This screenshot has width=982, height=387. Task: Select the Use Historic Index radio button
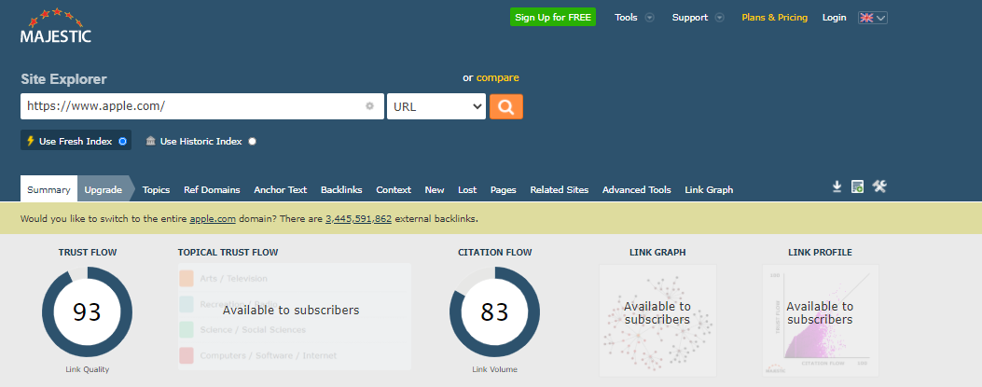[x=253, y=142]
